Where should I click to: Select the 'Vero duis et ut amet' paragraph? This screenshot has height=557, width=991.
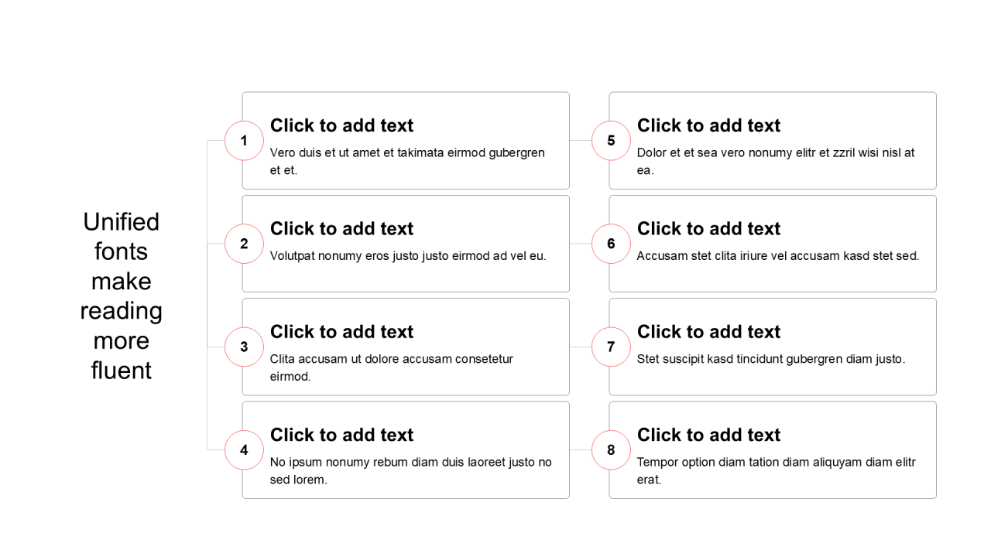pyautogui.click(x=407, y=161)
